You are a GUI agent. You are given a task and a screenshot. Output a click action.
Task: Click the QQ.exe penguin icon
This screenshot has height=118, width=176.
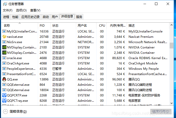[4, 79]
